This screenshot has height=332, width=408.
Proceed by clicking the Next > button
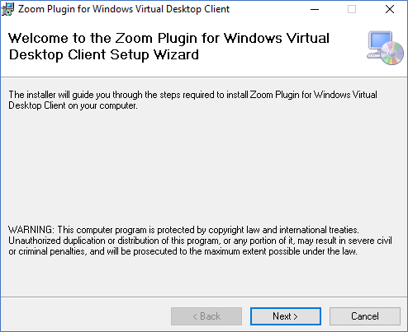(286, 316)
